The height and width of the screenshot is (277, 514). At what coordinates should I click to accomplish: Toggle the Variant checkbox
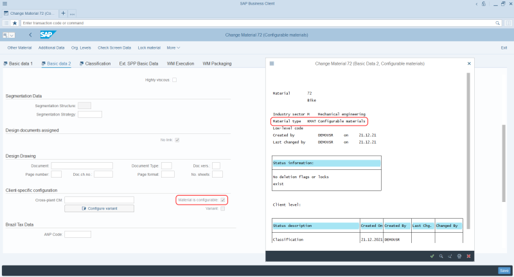tap(223, 208)
